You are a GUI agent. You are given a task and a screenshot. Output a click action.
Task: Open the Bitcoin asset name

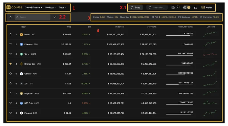click(x=27, y=34)
